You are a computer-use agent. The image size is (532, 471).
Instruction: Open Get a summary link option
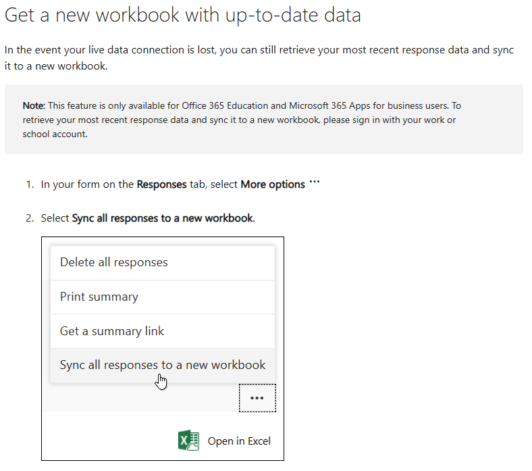(163, 331)
